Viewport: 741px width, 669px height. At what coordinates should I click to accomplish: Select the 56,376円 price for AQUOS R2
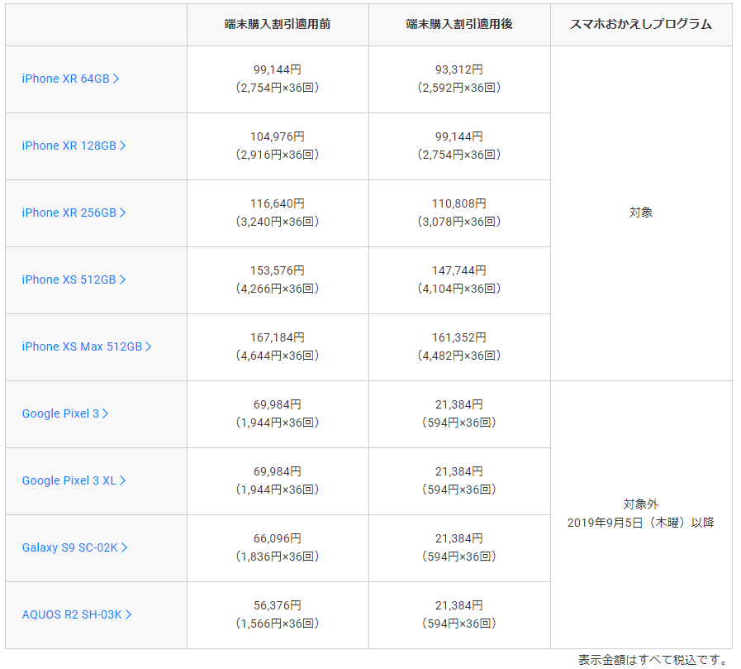pos(278,605)
